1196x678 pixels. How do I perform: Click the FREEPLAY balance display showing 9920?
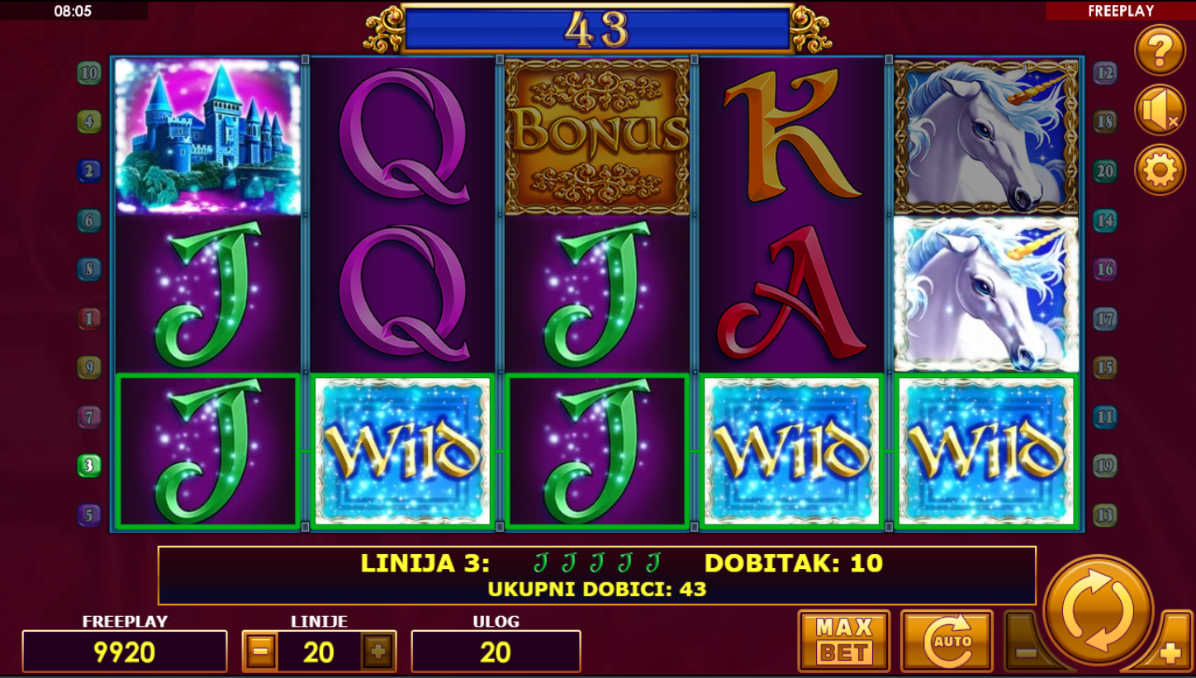pyautogui.click(x=125, y=652)
